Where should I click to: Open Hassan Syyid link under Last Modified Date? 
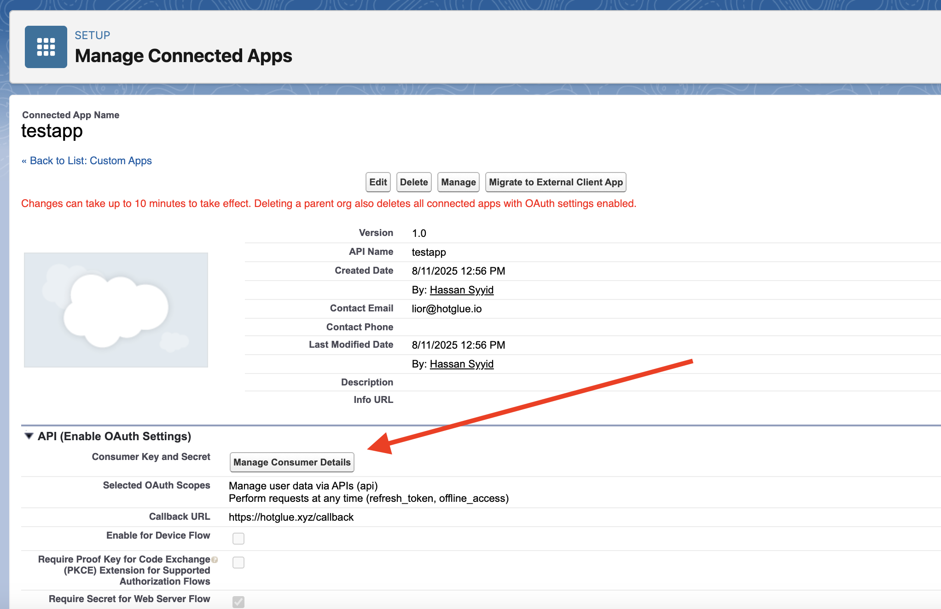(x=462, y=364)
